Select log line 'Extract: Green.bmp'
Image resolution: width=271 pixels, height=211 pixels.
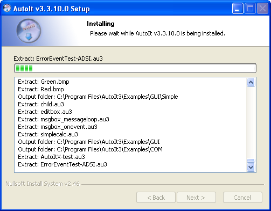pyautogui.click(x=44, y=82)
